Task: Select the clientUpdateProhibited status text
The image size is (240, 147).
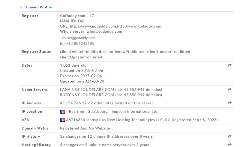Action: [81, 57]
